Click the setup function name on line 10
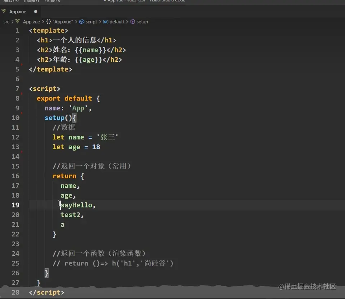345x299 pixels. pos(54,118)
